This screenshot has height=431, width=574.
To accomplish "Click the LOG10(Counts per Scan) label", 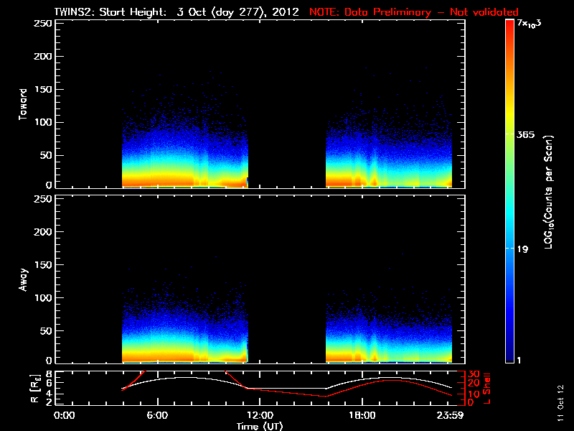I will 548,192.
